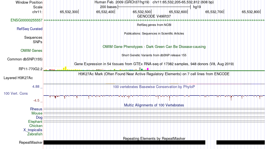This screenshot has height=149, width=265.
Task: Click Repeating Elements by RepeatMasker title
Action: tap(154, 138)
